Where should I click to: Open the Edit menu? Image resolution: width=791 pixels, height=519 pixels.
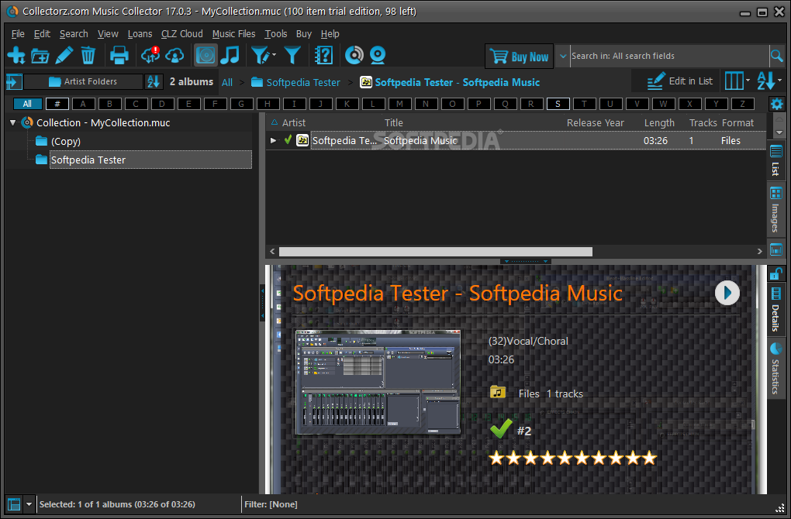tap(42, 34)
